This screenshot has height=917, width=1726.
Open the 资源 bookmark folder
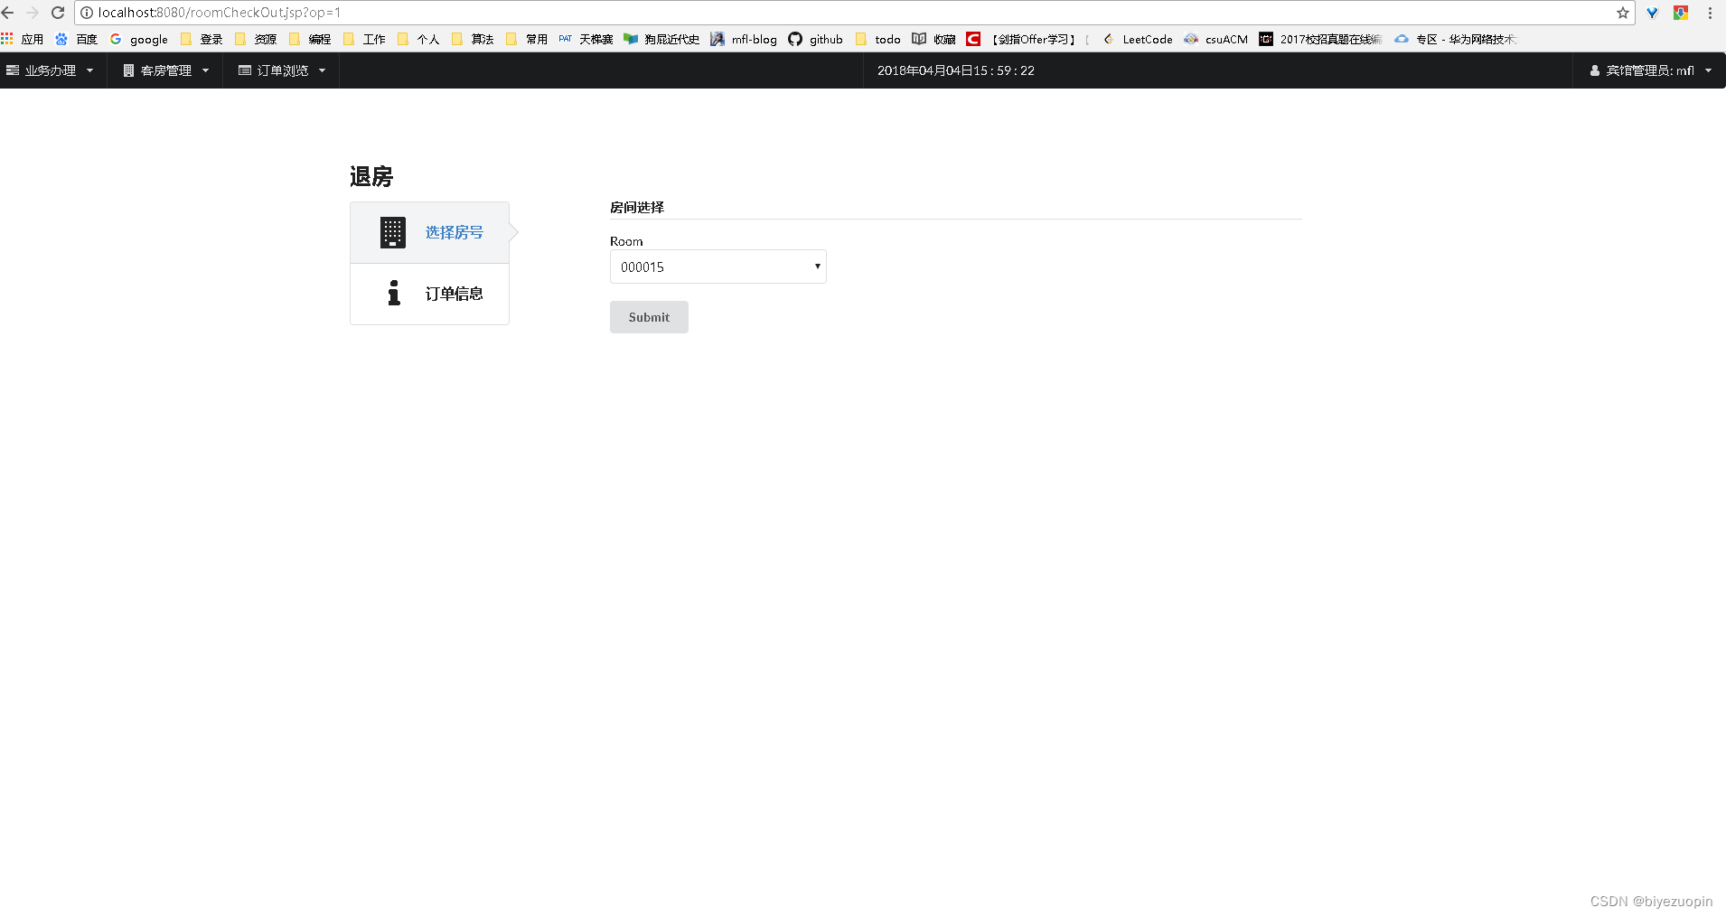click(x=256, y=39)
